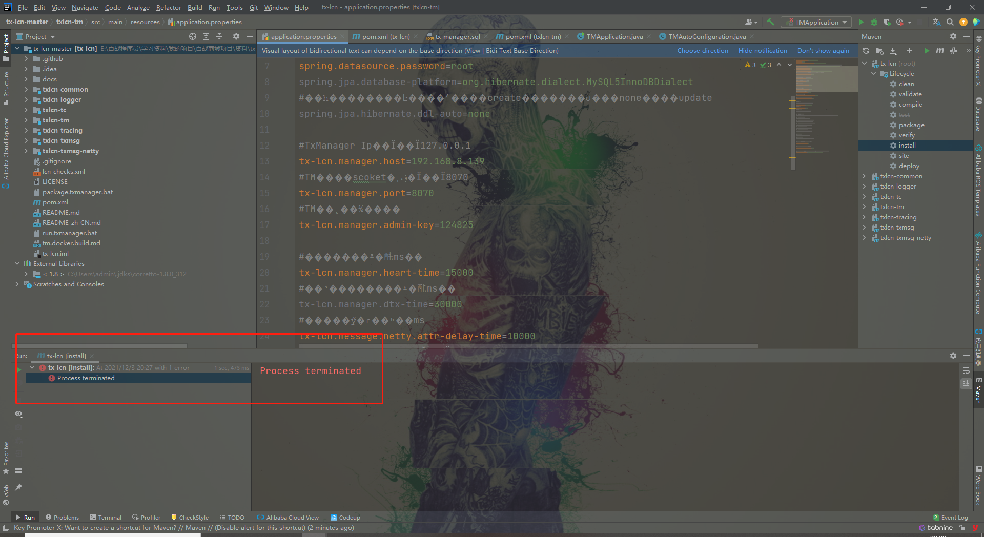This screenshot has height=537, width=984.
Task: Open the Refactor menu
Action: 169,7
